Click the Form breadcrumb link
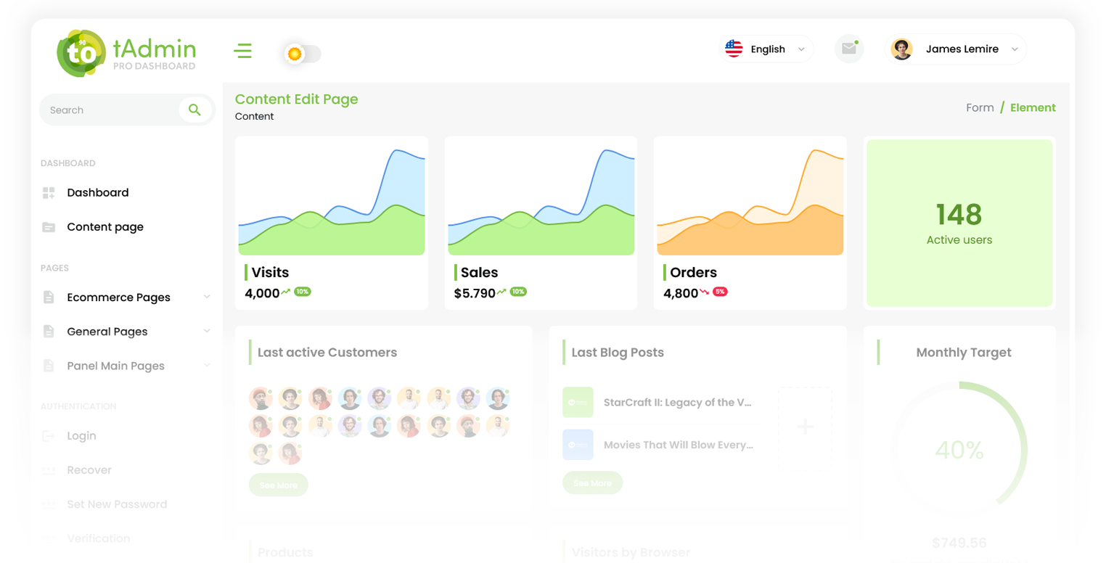1106x563 pixels. (980, 107)
